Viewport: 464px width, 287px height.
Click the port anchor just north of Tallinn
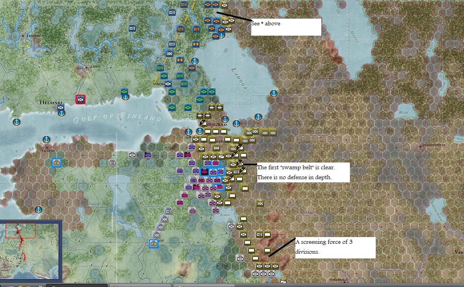[x=47, y=139]
